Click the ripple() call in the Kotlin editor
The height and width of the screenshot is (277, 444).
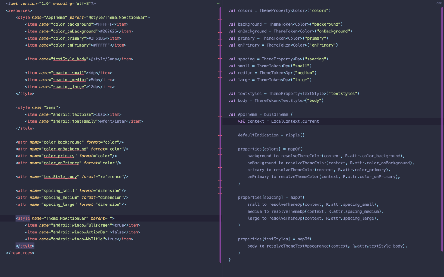click(x=295, y=135)
